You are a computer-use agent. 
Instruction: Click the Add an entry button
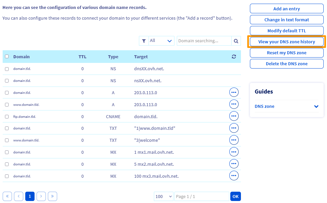tap(286, 8)
